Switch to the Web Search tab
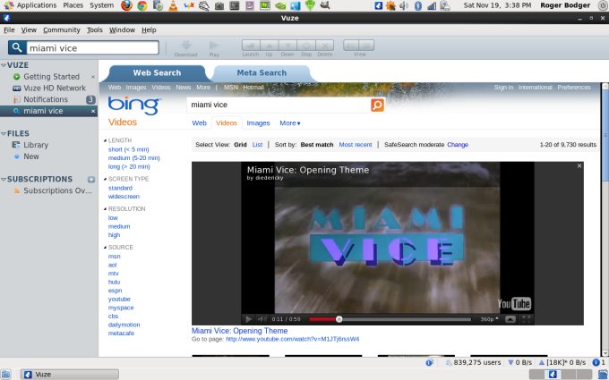 157,73
